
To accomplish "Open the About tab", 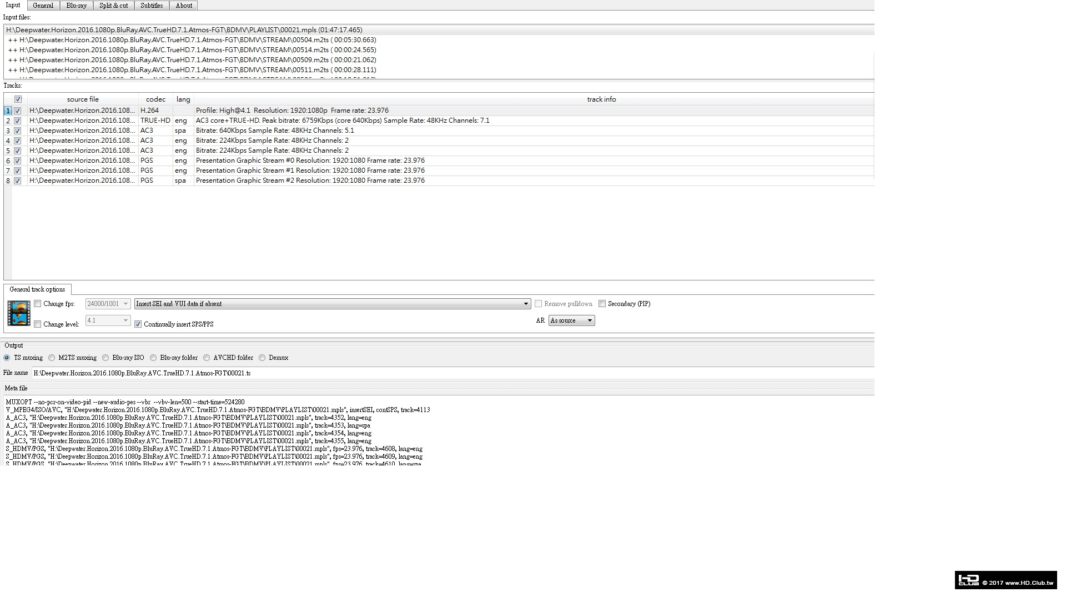I will 184,6.
